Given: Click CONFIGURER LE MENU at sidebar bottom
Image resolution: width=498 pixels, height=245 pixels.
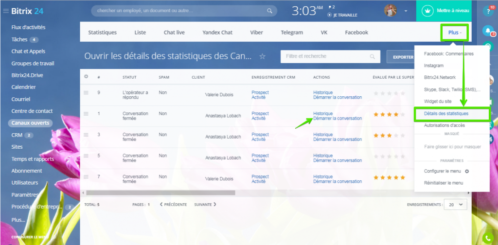Looking at the screenshot, I should click(x=30, y=237).
